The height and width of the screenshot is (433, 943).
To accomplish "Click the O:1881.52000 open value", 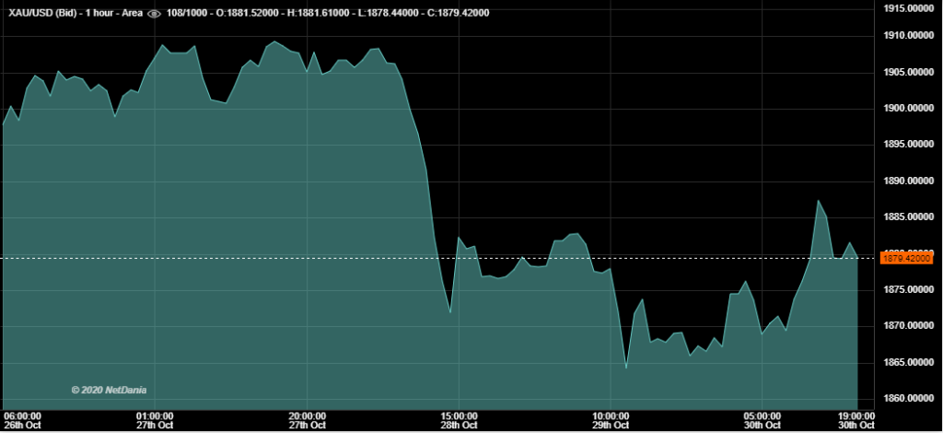I will 245,13.
